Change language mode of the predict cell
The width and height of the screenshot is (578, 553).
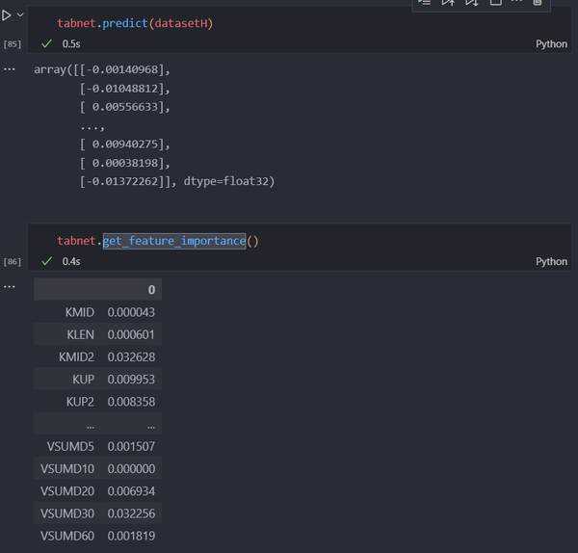point(551,44)
